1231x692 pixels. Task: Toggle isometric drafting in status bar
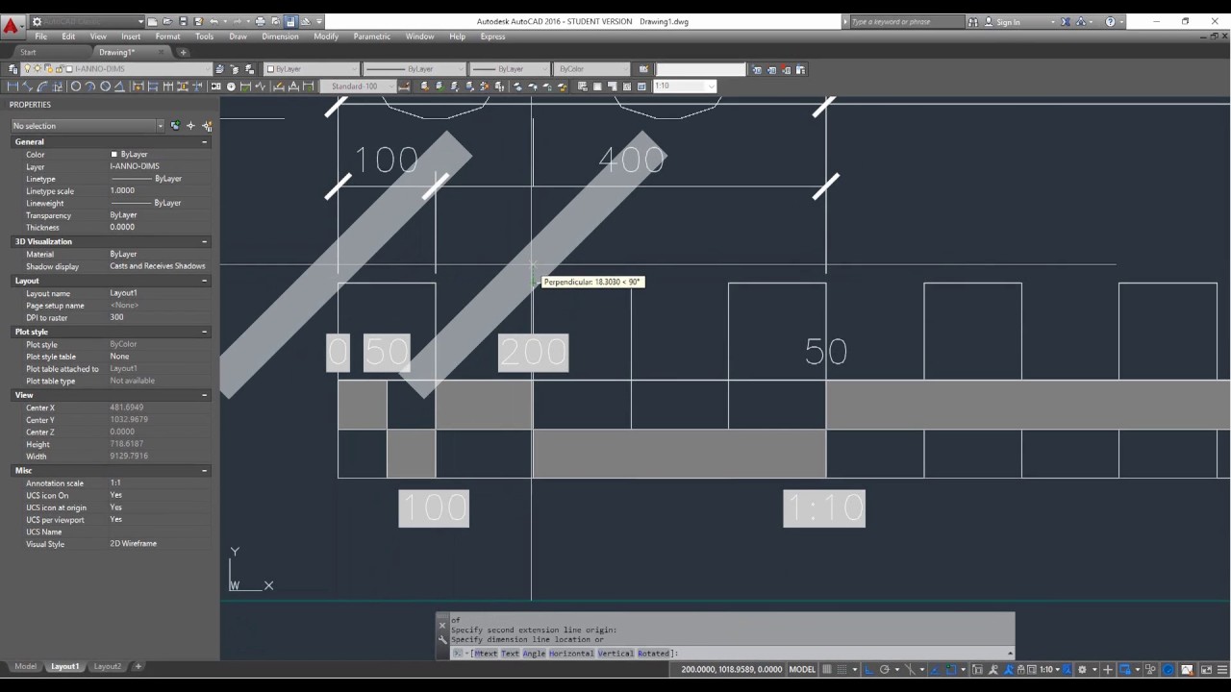(x=910, y=669)
